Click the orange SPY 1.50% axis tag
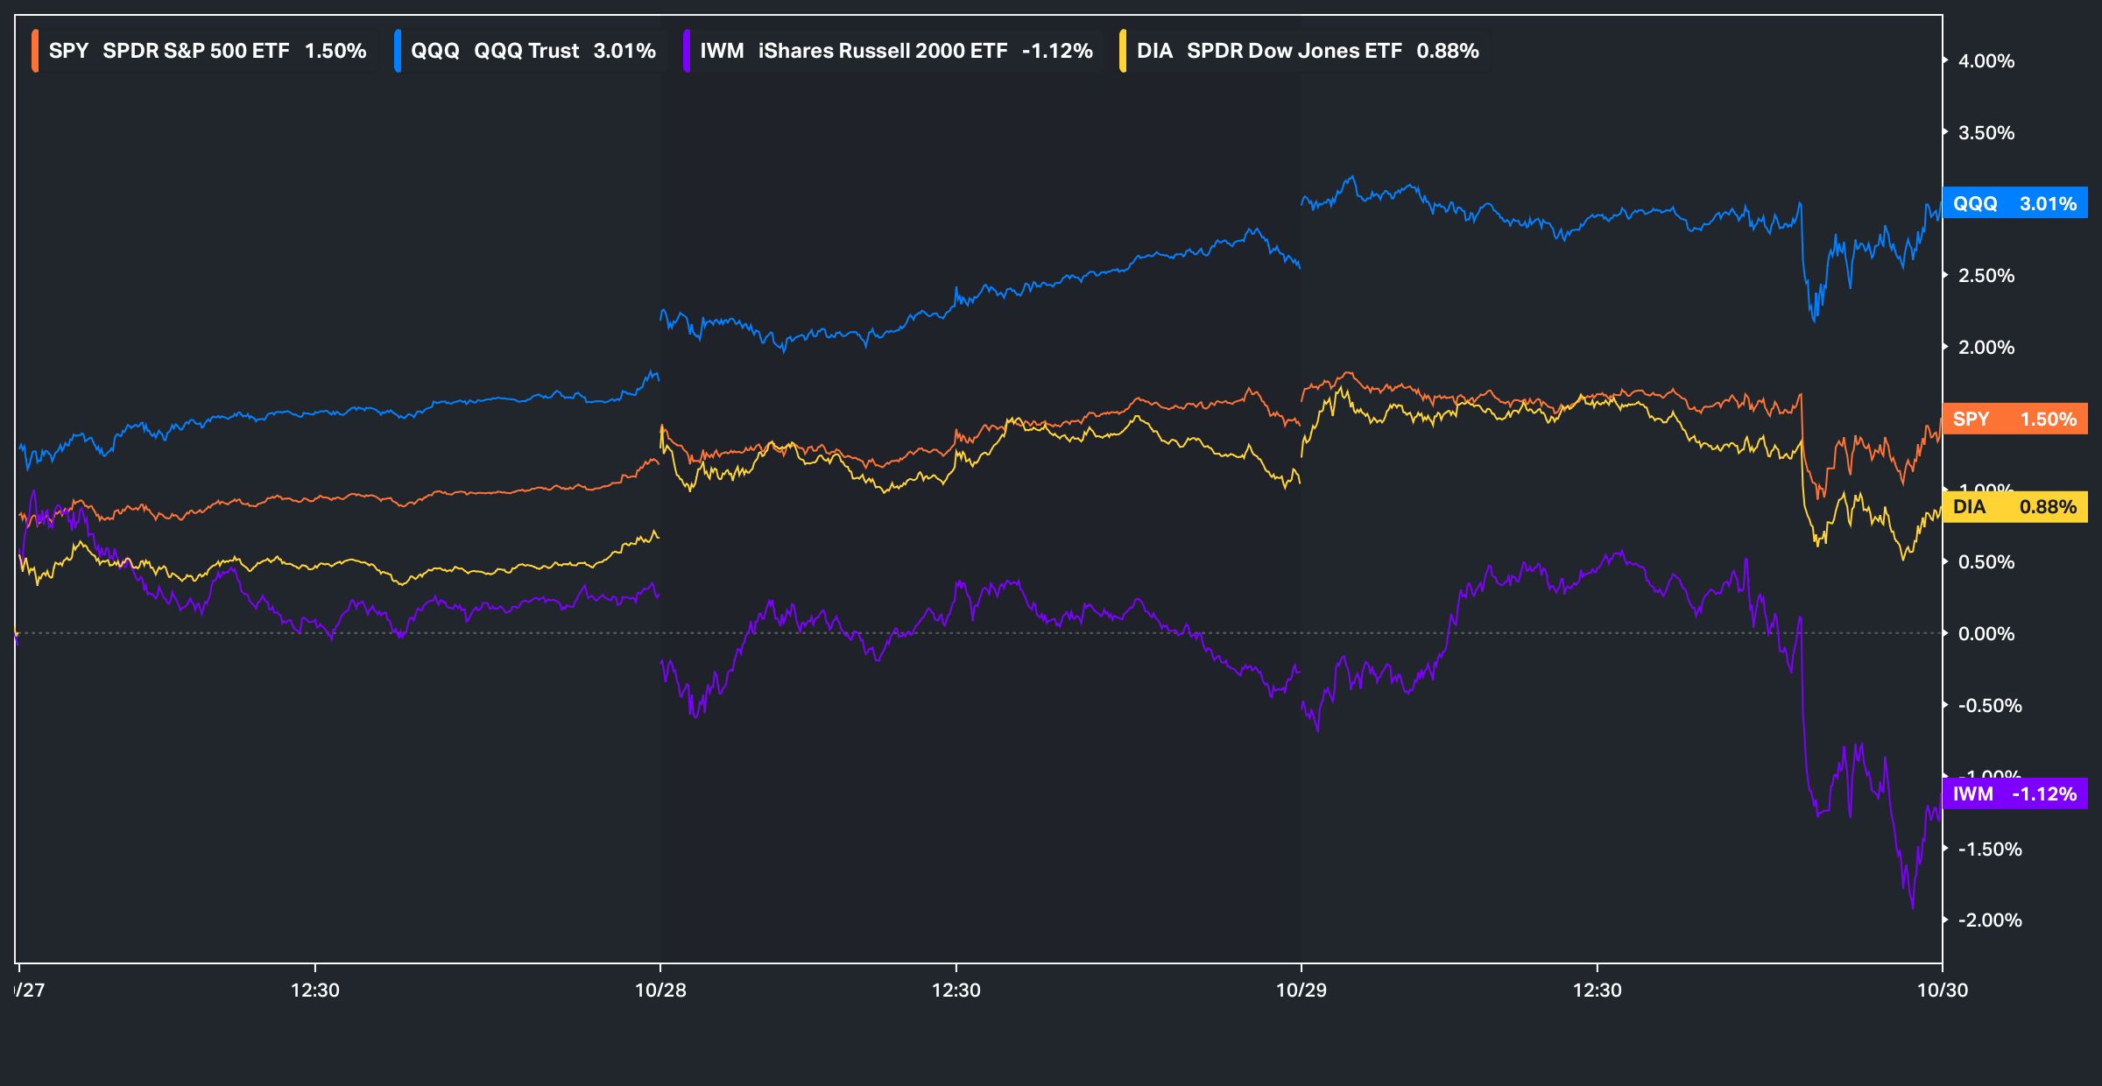This screenshot has height=1086, width=2102. click(x=2014, y=419)
